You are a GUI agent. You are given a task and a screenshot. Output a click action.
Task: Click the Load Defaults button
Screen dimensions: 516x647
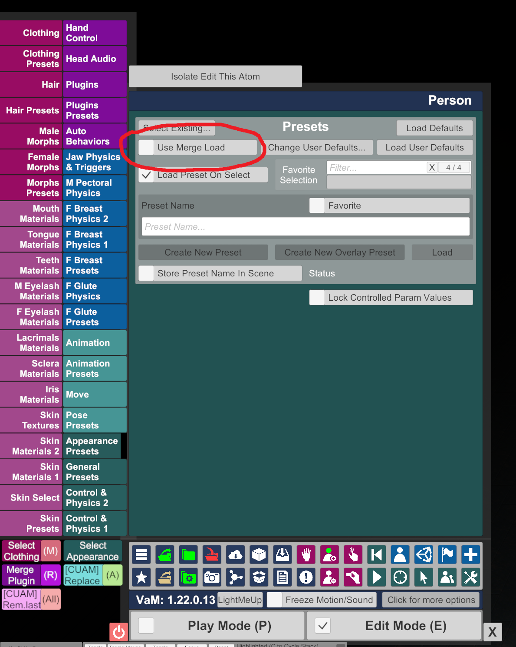click(434, 128)
